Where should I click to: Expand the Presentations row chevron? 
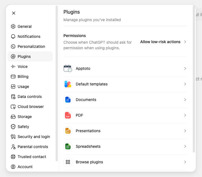(x=185, y=131)
